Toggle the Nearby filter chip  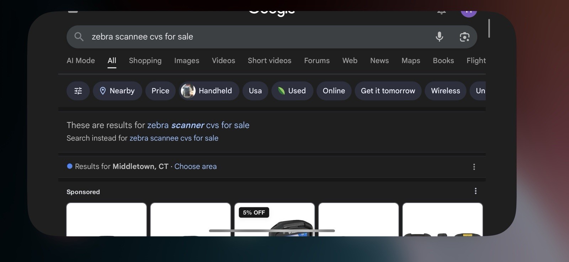pyautogui.click(x=117, y=91)
